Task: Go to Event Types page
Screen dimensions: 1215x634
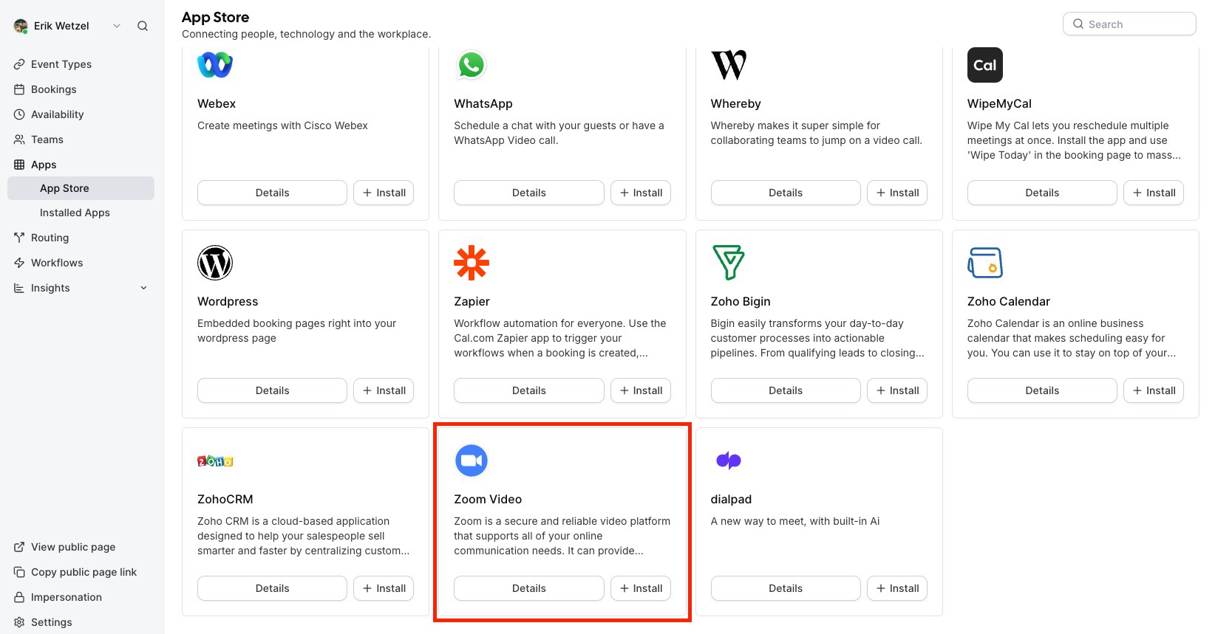Action: click(x=61, y=64)
